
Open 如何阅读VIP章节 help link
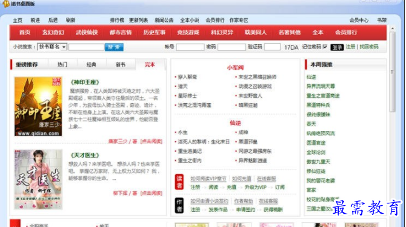[208, 178]
